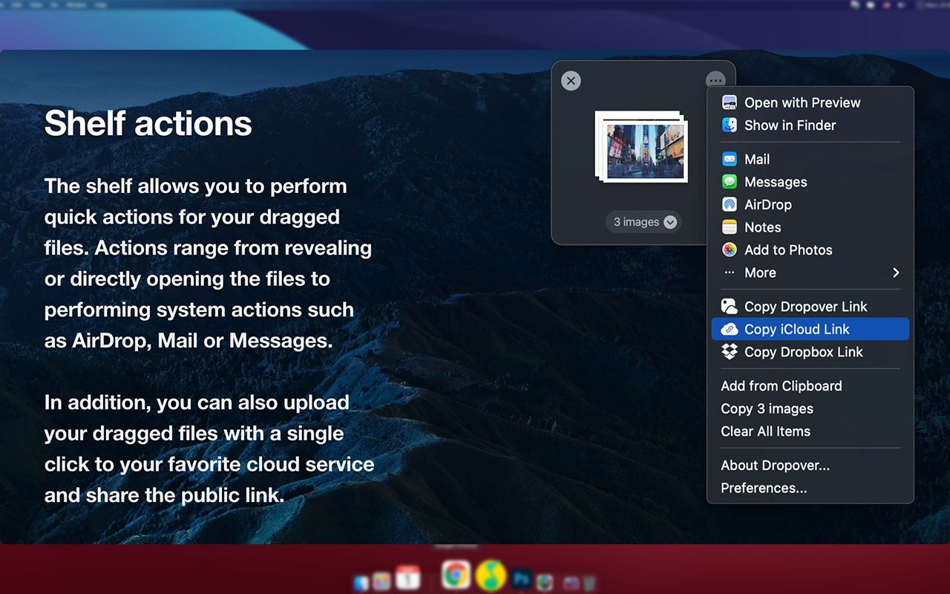Image resolution: width=950 pixels, height=594 pixels.
Task: Select 'Add from Clipboard'
Action: pos(810,385)
